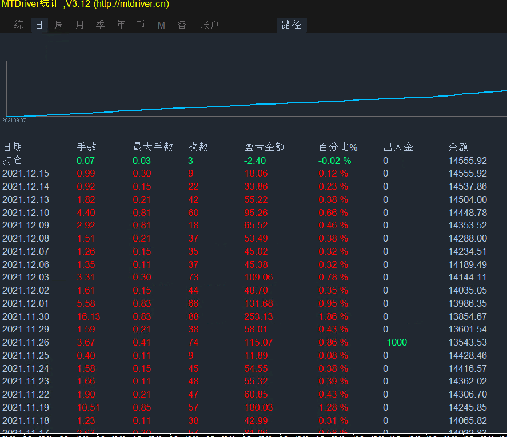Select the 2021.12.06 date cell
The height and width of the screenshot is (437, 507).
(26, 264)
